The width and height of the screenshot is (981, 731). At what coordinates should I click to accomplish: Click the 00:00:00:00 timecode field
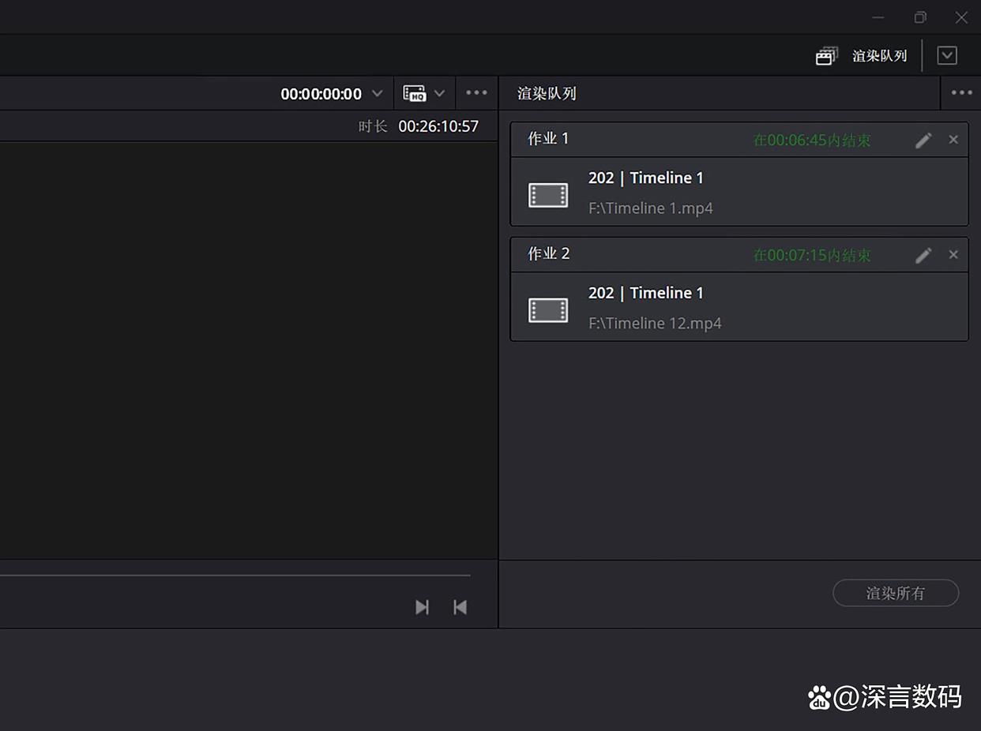(x=321, y=94)
